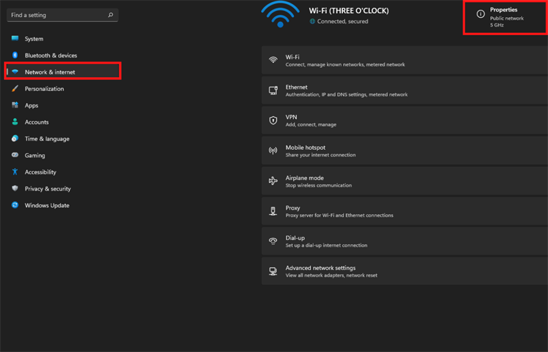Open Privacy & security settings
548x352 pixels.
(x=62, y=189)
